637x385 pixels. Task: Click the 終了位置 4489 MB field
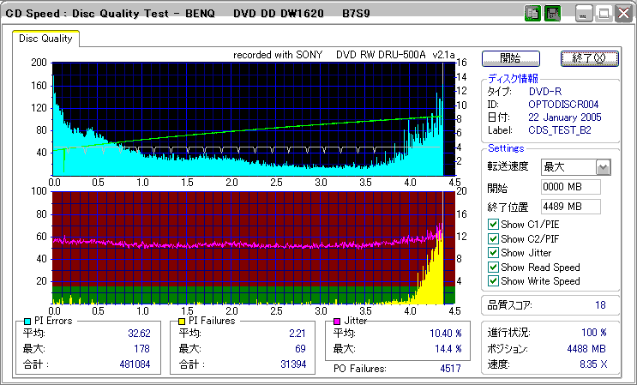tap(570, 206)
